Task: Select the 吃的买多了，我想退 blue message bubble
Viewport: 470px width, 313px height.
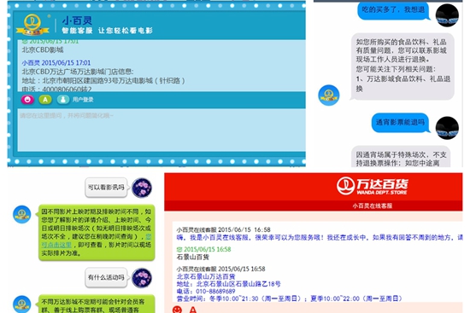Action: (x=393, y=11)
